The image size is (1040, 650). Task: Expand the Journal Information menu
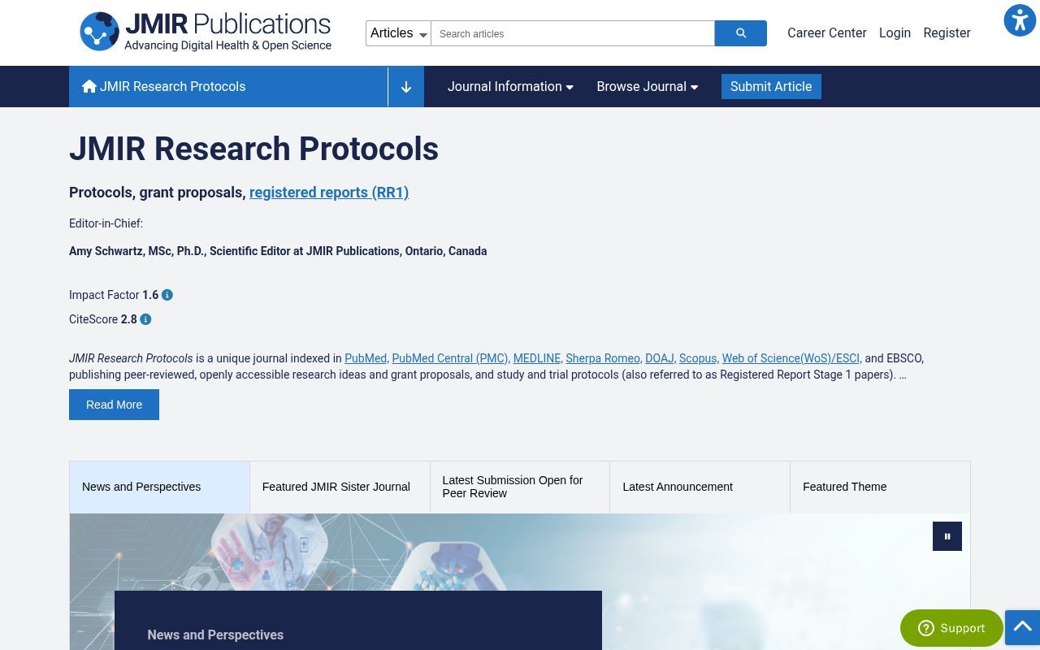(x=510, y=87)
